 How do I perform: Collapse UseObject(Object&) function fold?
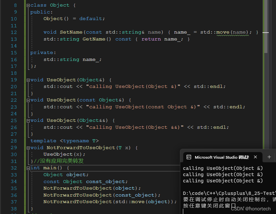pyautogui.click(x=28, y=80)
